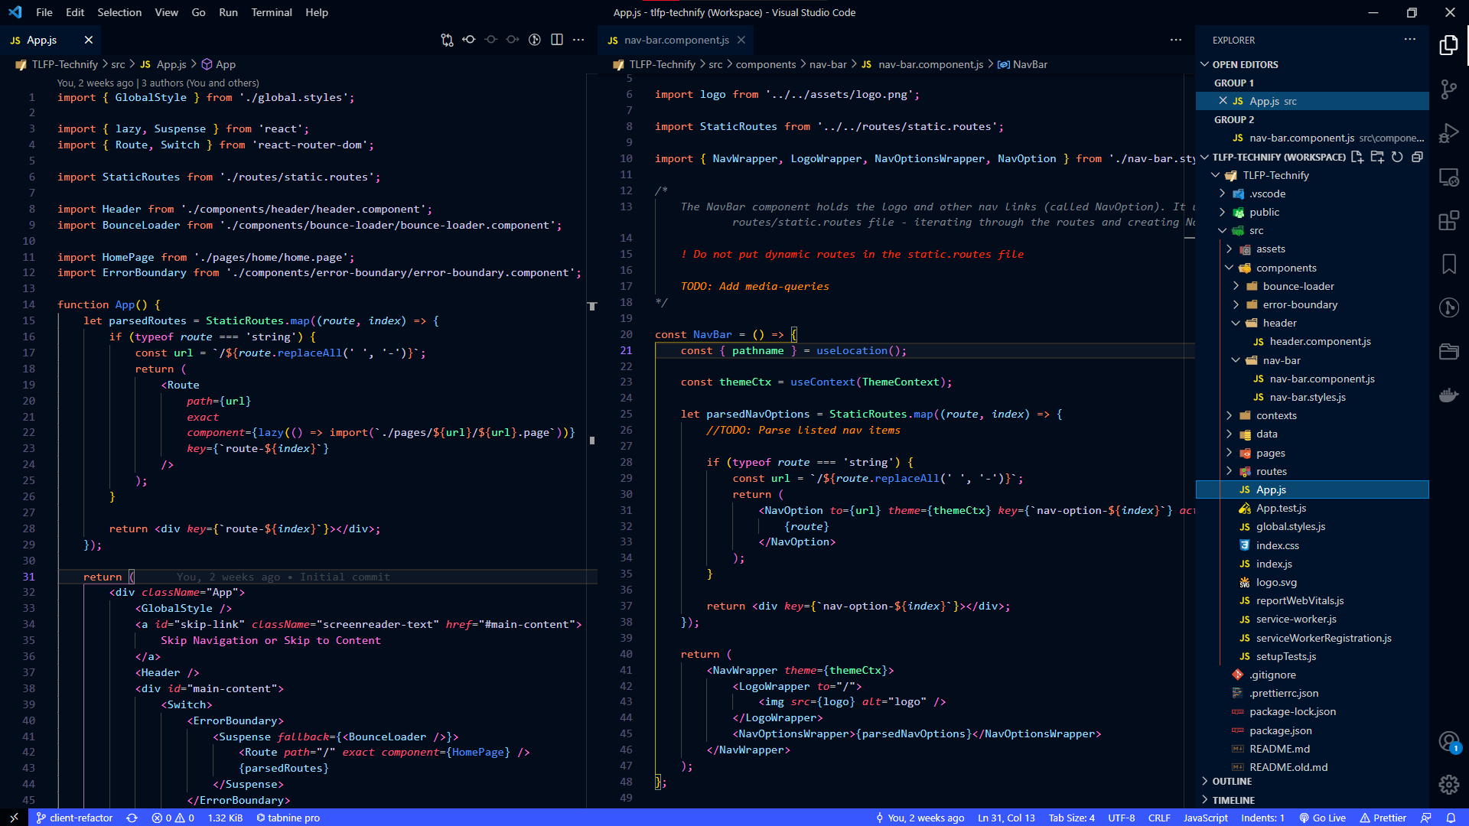
Task: Open Docker view in activity bar
Action: pos(1448,395)
